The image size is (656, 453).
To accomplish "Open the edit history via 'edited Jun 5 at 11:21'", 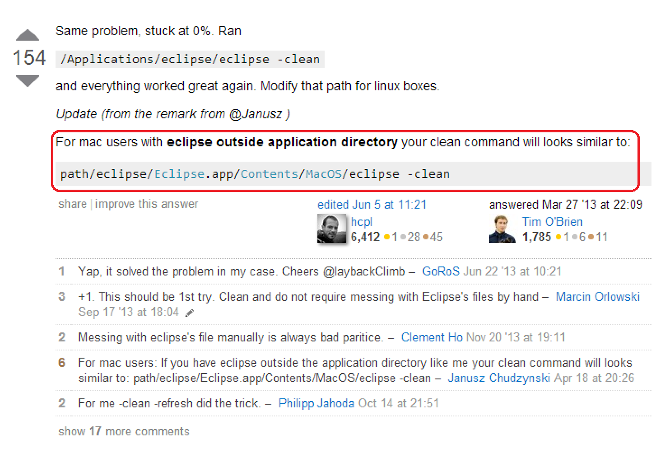I will [x=372, y=204].
